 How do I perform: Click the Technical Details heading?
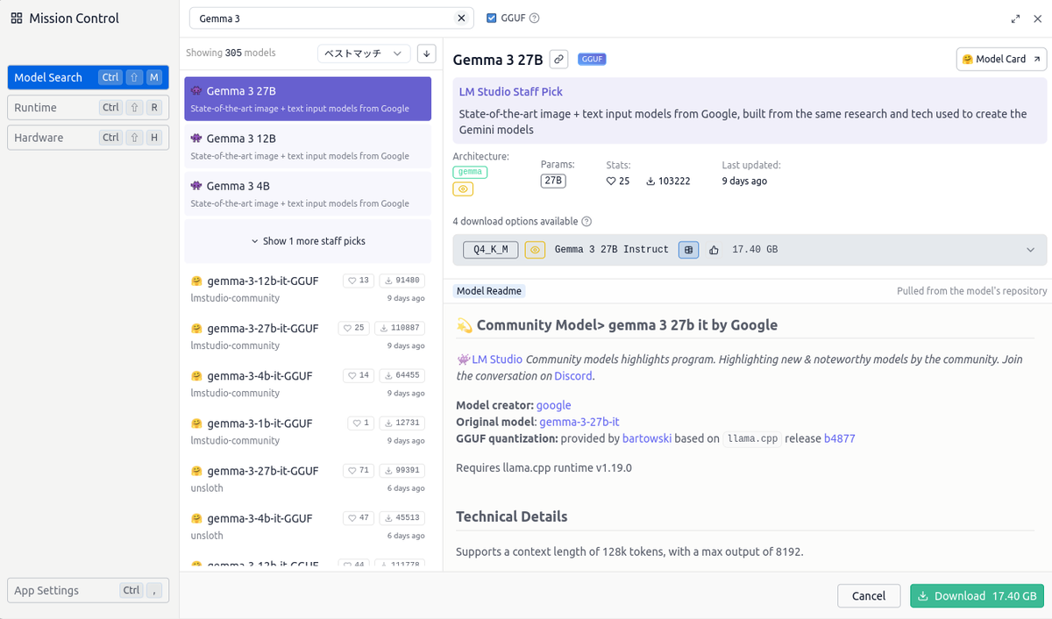point(512,516)
